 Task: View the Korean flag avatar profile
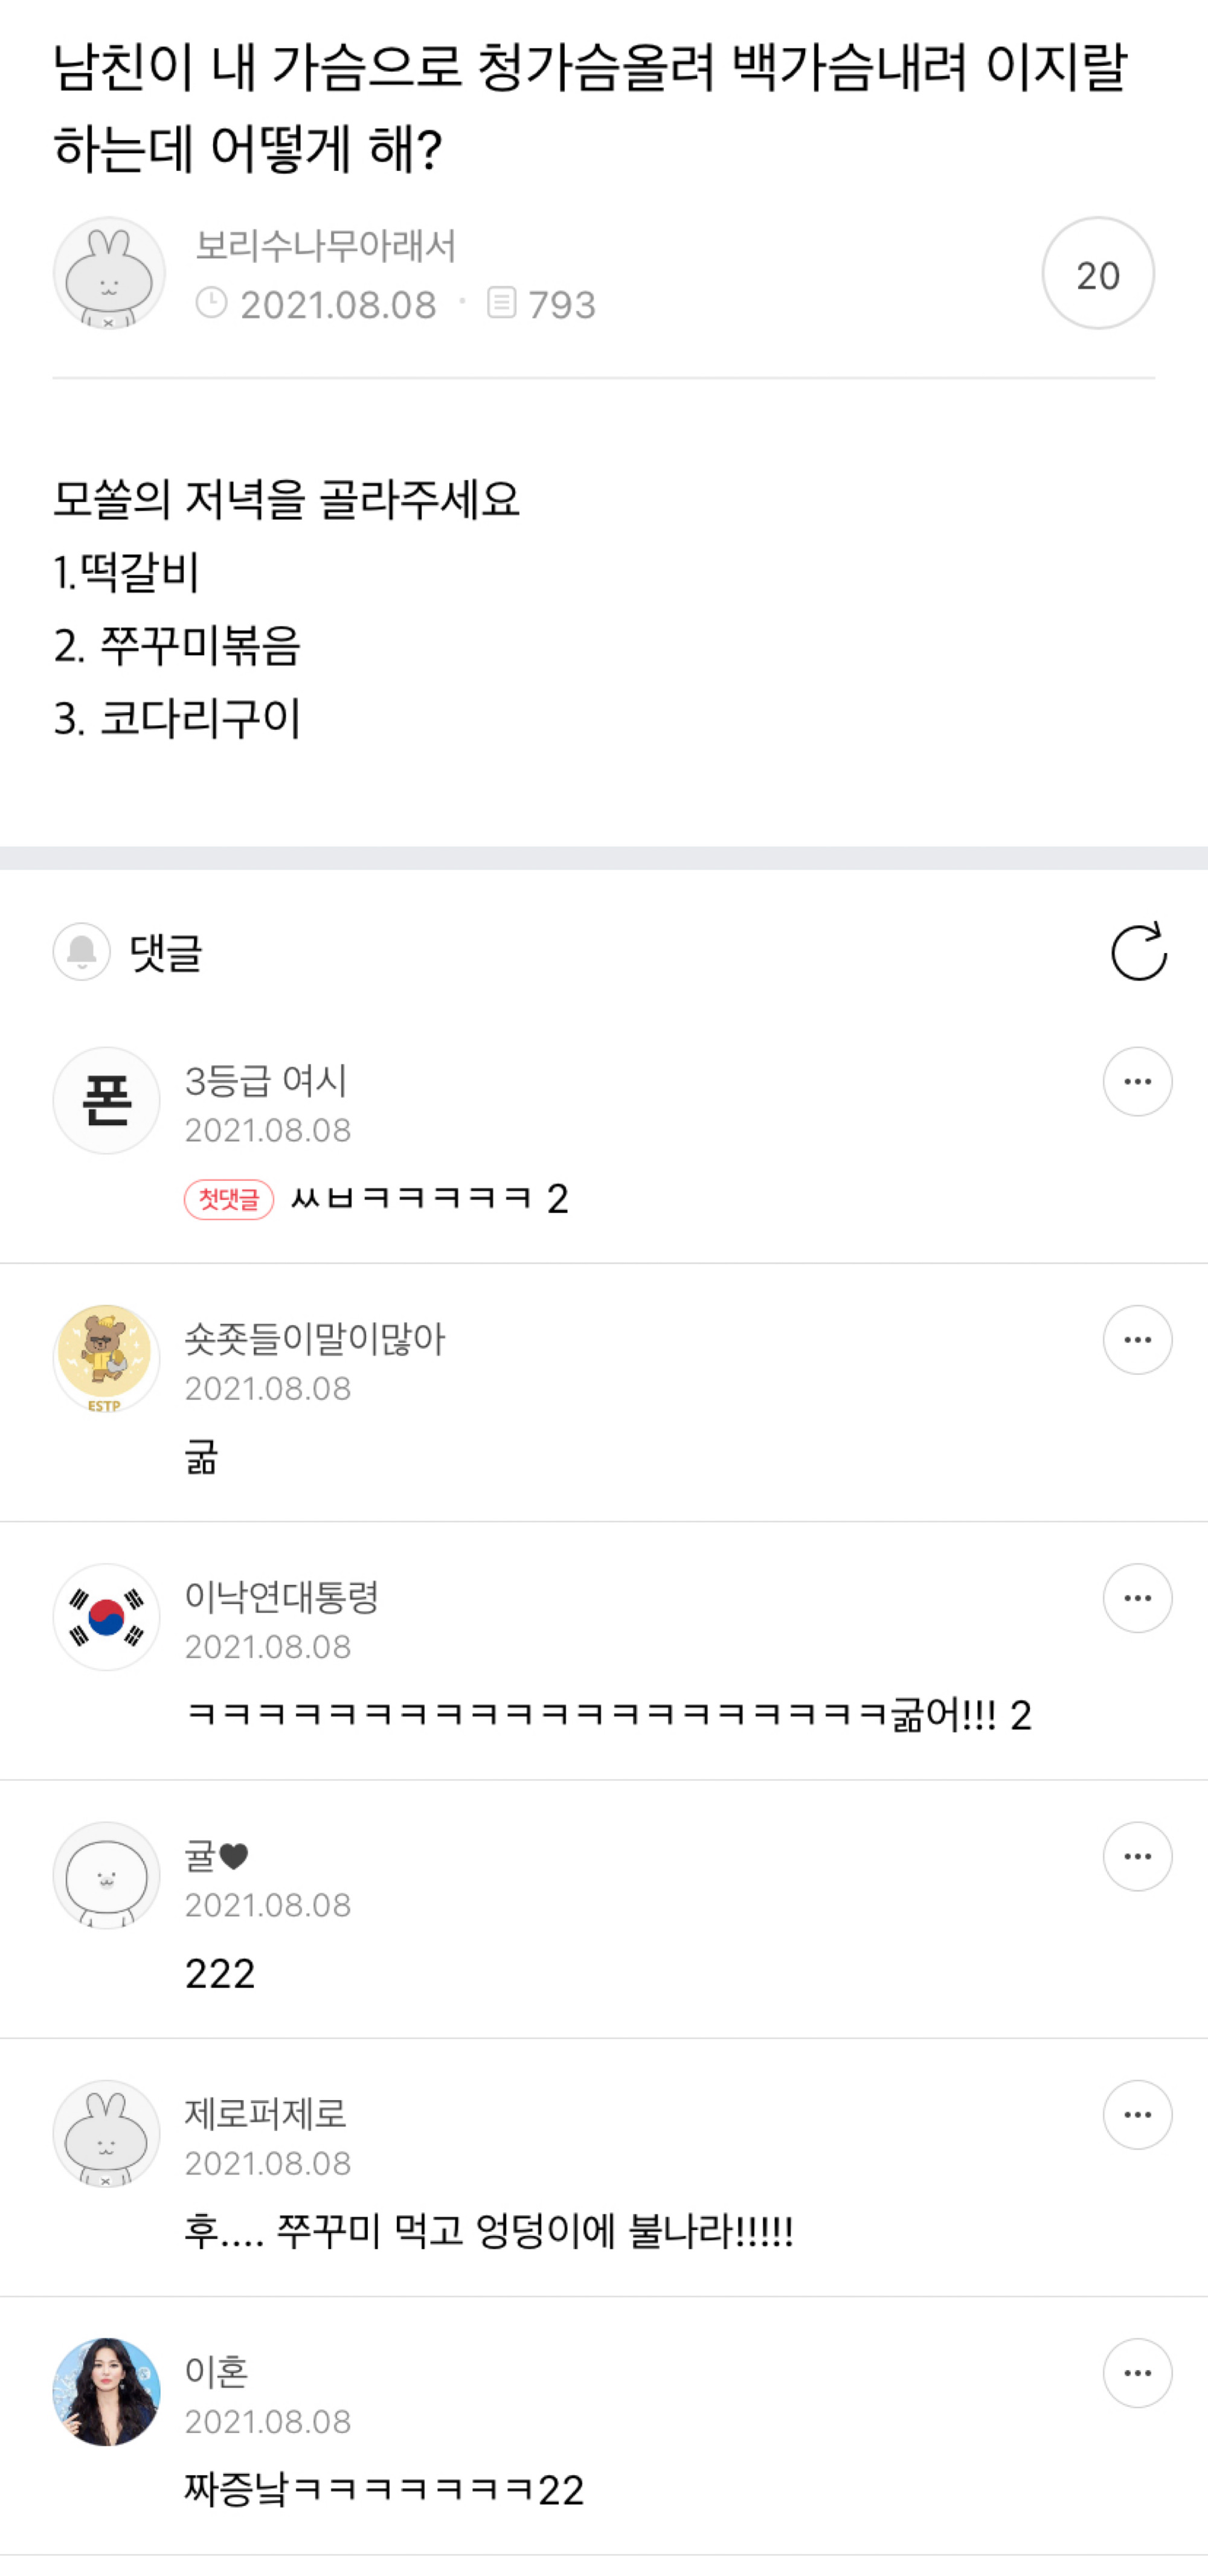106,1617
